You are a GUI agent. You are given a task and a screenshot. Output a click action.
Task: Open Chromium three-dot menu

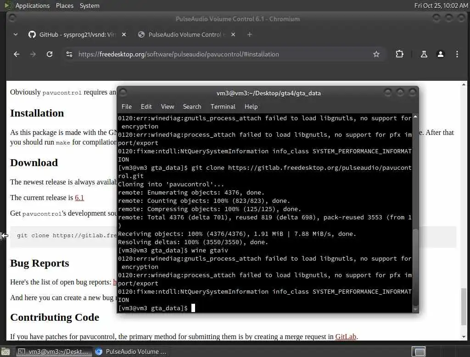pos(457,54)
